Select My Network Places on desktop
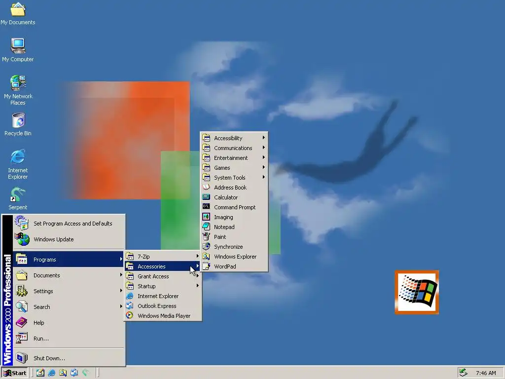 point(18,90)
